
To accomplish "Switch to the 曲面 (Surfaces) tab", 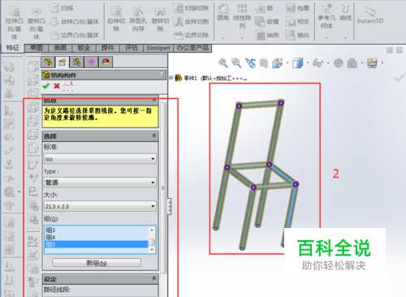I will click(60, 48).
